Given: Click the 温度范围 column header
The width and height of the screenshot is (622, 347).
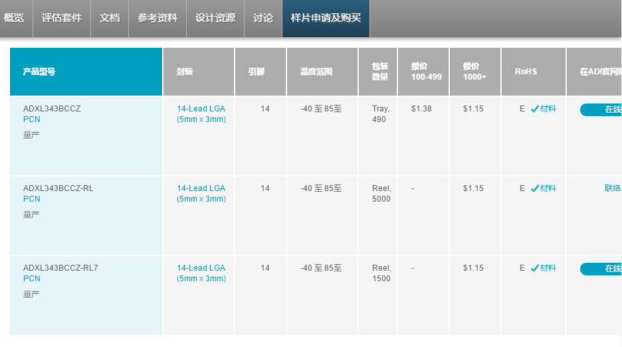Looking at the screenshot, I should pyautogui.click(x=322, y=72).
